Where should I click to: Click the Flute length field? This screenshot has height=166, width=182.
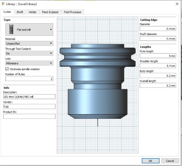coord(158,56)
